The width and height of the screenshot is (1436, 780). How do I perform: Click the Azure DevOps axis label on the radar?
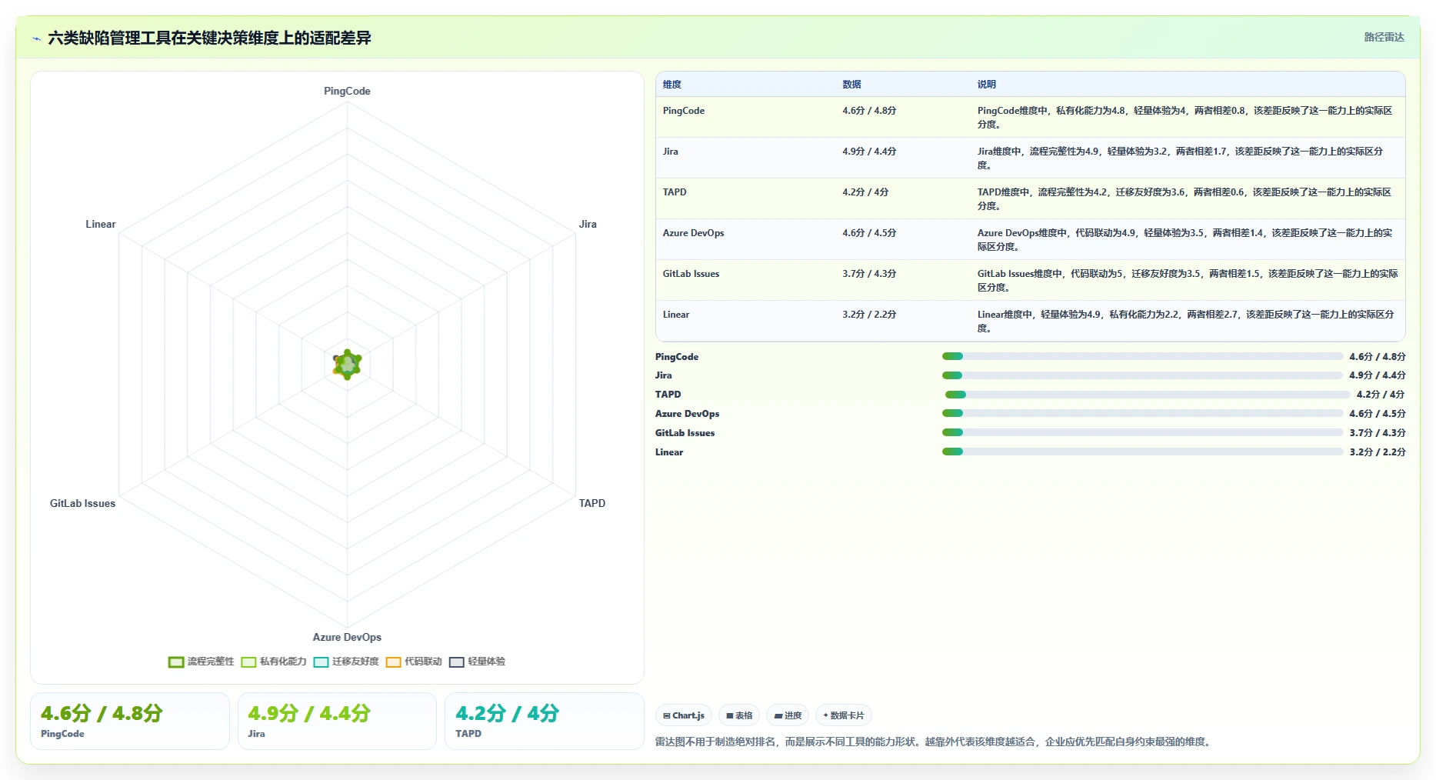[347, 637]
